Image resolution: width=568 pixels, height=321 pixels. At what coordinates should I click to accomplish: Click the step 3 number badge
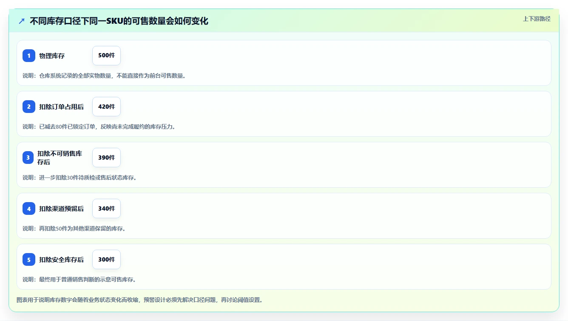coord(28,158)
